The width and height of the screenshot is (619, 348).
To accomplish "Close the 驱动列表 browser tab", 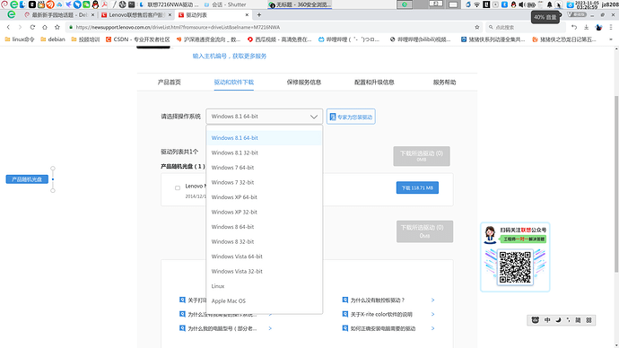I will [247, 15].
